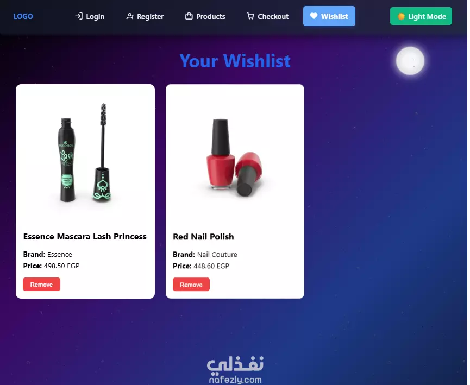Remove Essence Mascara Lash Princess from wishlist
The width and height of the screenshot is (470, 385).
(x=41, y=285)
